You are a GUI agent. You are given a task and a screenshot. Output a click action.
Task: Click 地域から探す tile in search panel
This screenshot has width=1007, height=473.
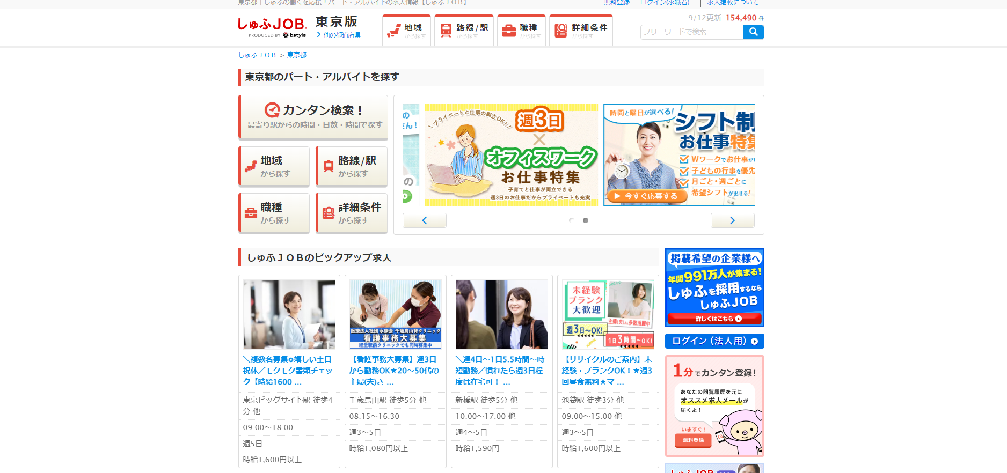pyautogui.click(x=274, y=166)
